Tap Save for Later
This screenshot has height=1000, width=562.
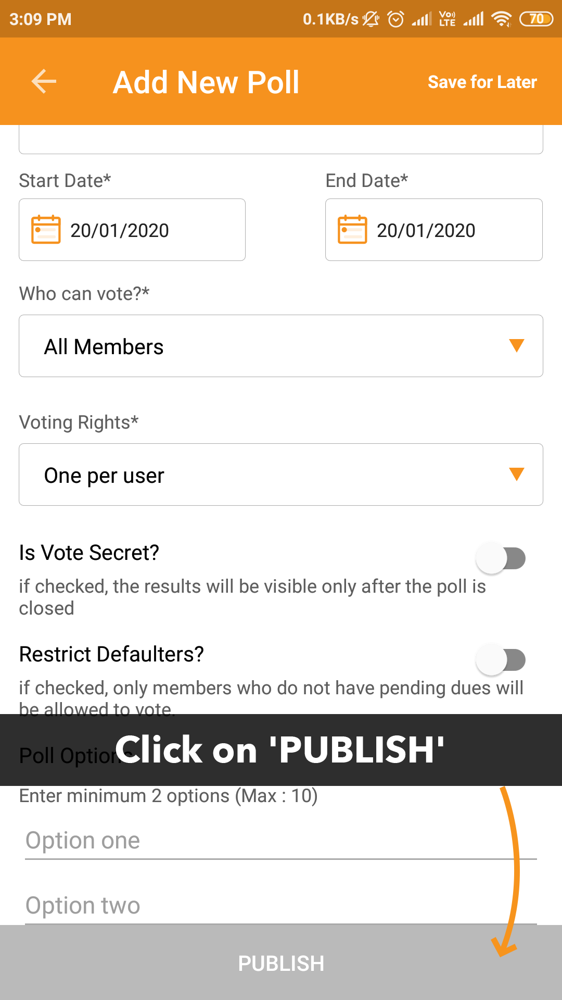point(482,81)
